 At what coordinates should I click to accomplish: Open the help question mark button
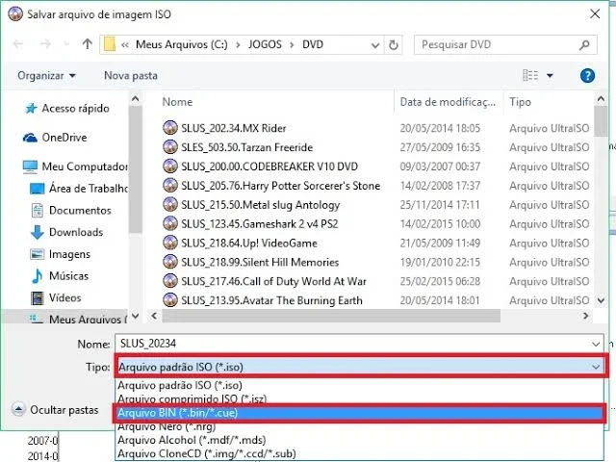click(587, 75)
